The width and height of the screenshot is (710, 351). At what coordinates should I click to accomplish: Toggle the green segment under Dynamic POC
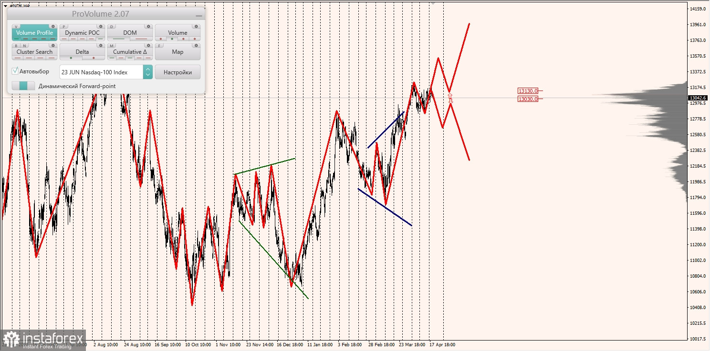100,39
